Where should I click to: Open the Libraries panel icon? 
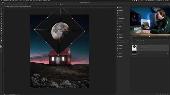[118, 54]
